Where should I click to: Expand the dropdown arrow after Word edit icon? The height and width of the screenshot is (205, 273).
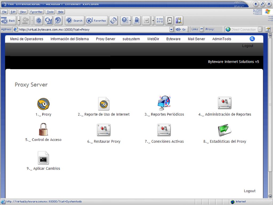coord(153,21)
